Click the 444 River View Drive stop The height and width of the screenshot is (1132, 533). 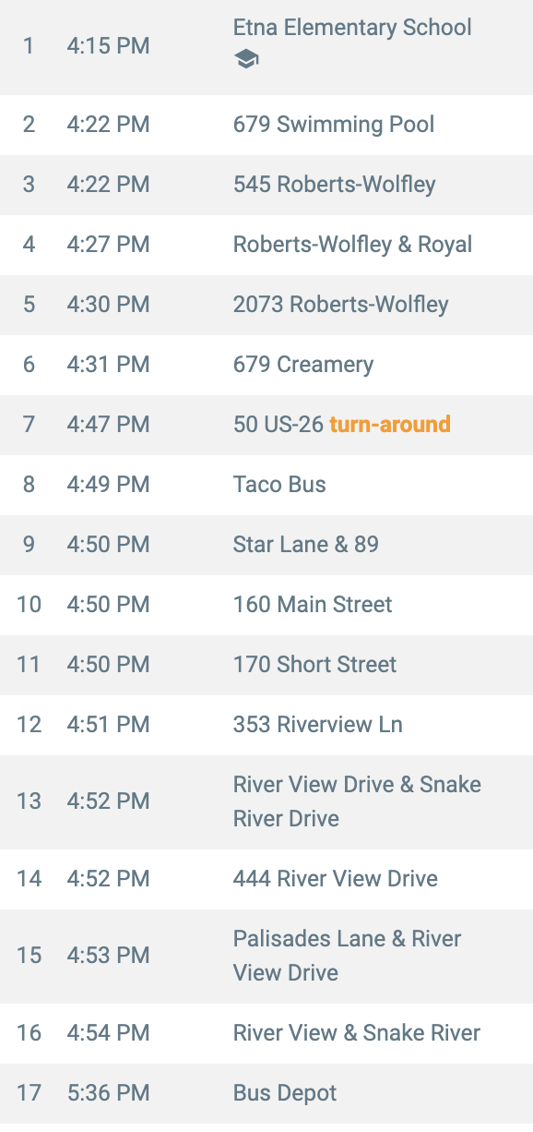pos(266,879)
